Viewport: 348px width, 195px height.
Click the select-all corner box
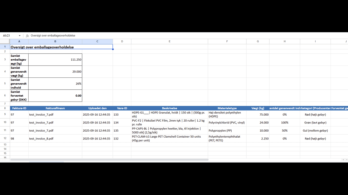pyautogui.click(x=5, y=41)
